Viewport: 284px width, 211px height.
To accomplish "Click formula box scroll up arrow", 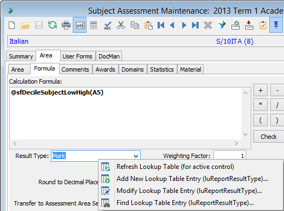I will point(245,93).
